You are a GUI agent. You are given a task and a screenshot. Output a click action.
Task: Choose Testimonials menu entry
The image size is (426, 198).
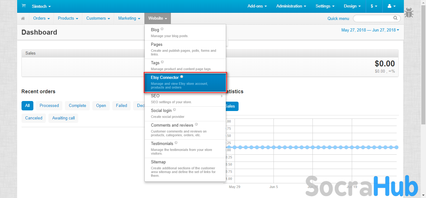tap(162, 143)
